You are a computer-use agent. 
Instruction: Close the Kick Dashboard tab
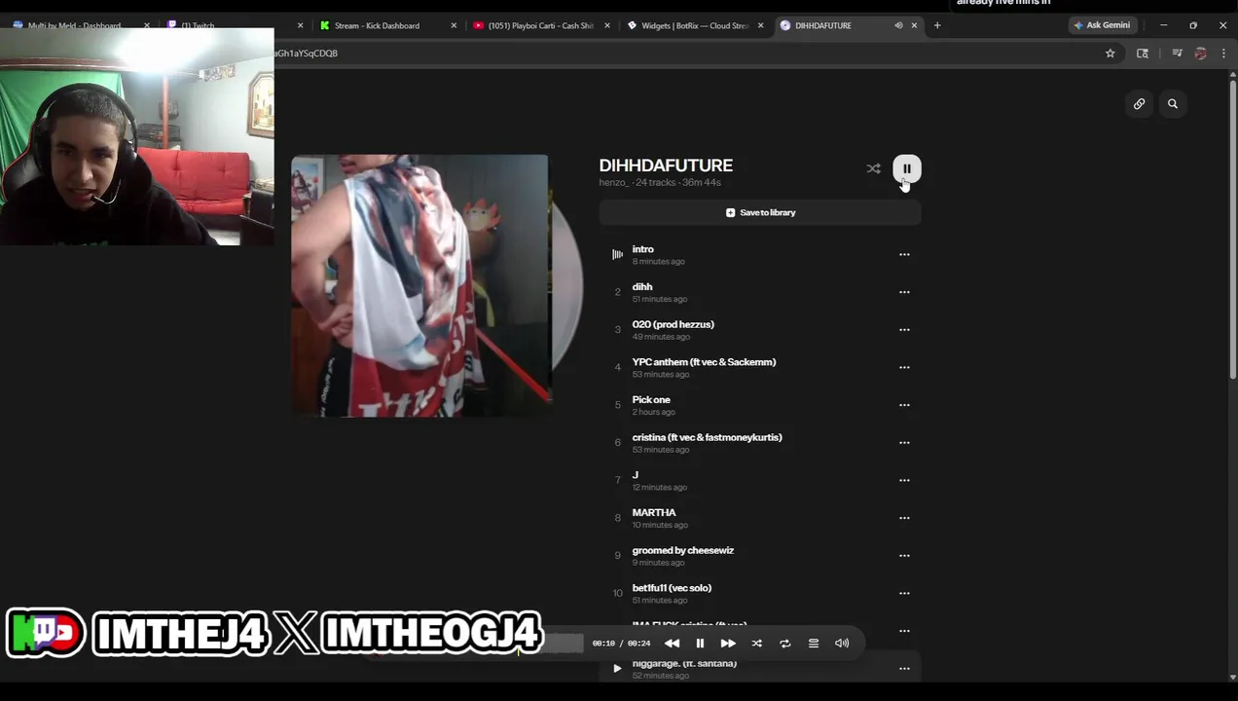coord(454,25)
